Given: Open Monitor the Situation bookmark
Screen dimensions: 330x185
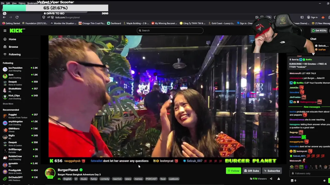Looking at the screenshot, I should point(63,23).
